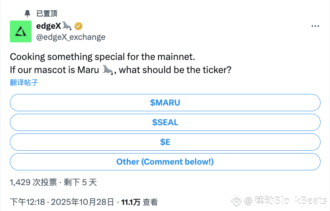Viewport: 330px width, 211px height.
Task: Click the seal emoji beside edgeX name
Action: tap(67, 26)
